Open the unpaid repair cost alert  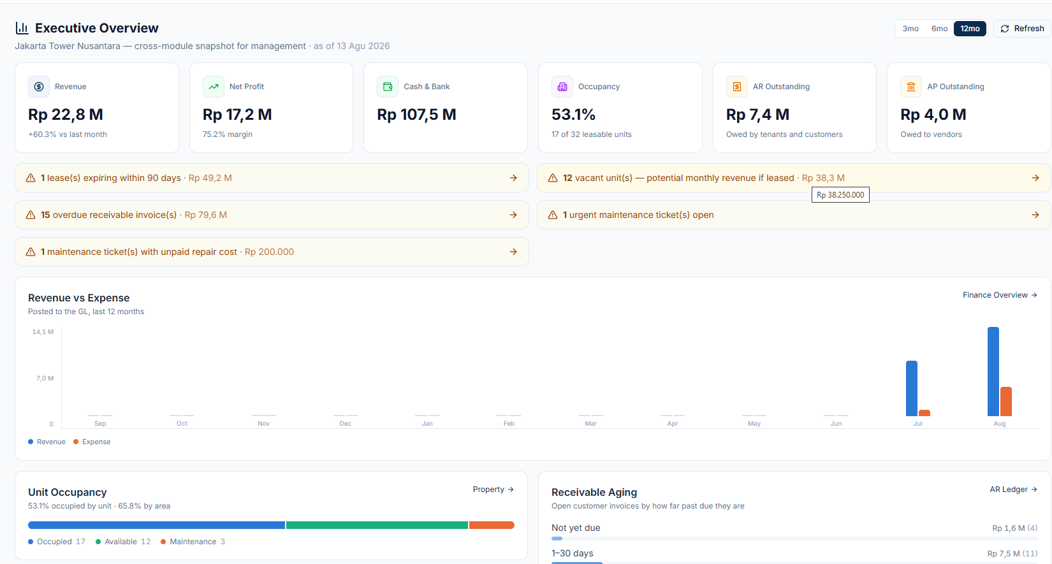(272, 252)
